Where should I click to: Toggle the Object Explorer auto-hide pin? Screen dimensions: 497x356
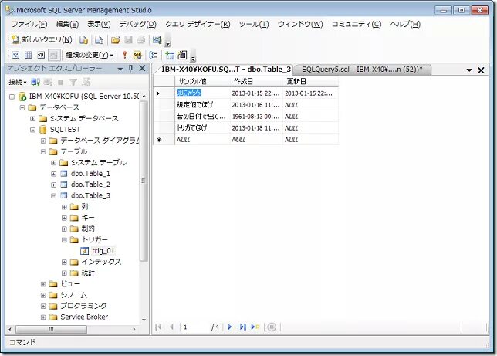click(x=130, y=69)
